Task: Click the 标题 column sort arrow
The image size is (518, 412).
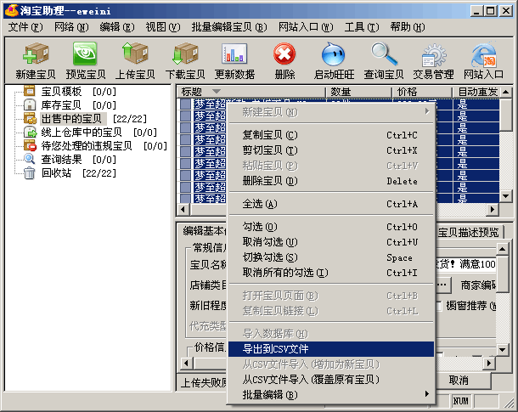Action: 217,92
